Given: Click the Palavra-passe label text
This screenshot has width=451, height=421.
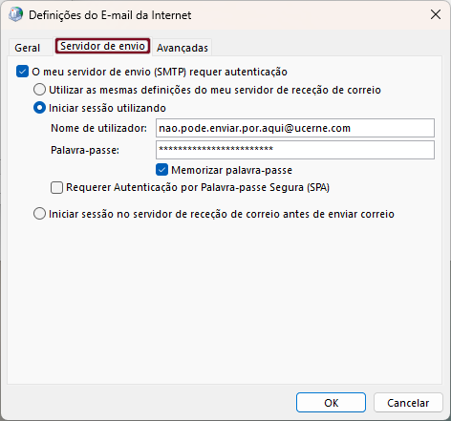Looking at the screenshot, I should (85, 150).
